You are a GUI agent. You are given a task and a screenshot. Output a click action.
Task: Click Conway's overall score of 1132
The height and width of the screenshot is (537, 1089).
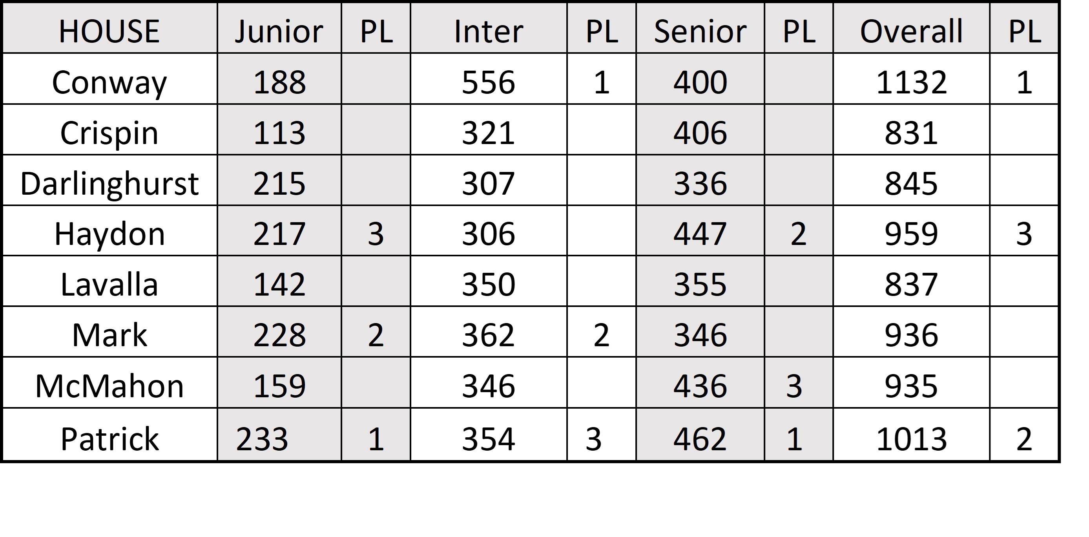click(x=911, y=82)
